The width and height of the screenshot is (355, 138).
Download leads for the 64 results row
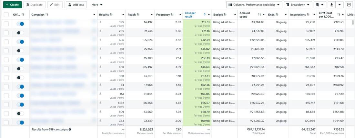click(x=100, y=85)
